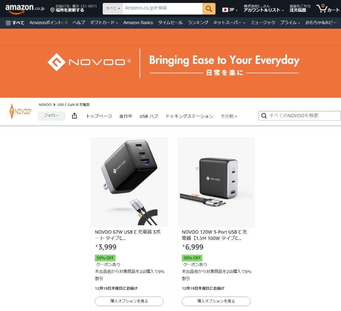Click the small NOVOO store logo
This screenshot has height=311, width=341.
pyautogui.click(x=20, y=111)
